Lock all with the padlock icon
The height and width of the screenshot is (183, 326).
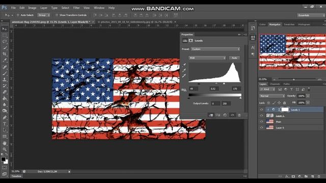click(x=284, y=103)
